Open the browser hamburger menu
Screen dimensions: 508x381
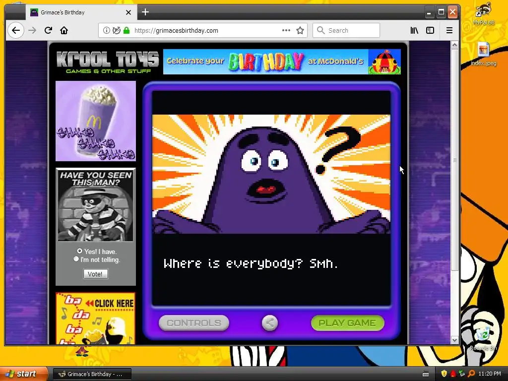point(449,30)
